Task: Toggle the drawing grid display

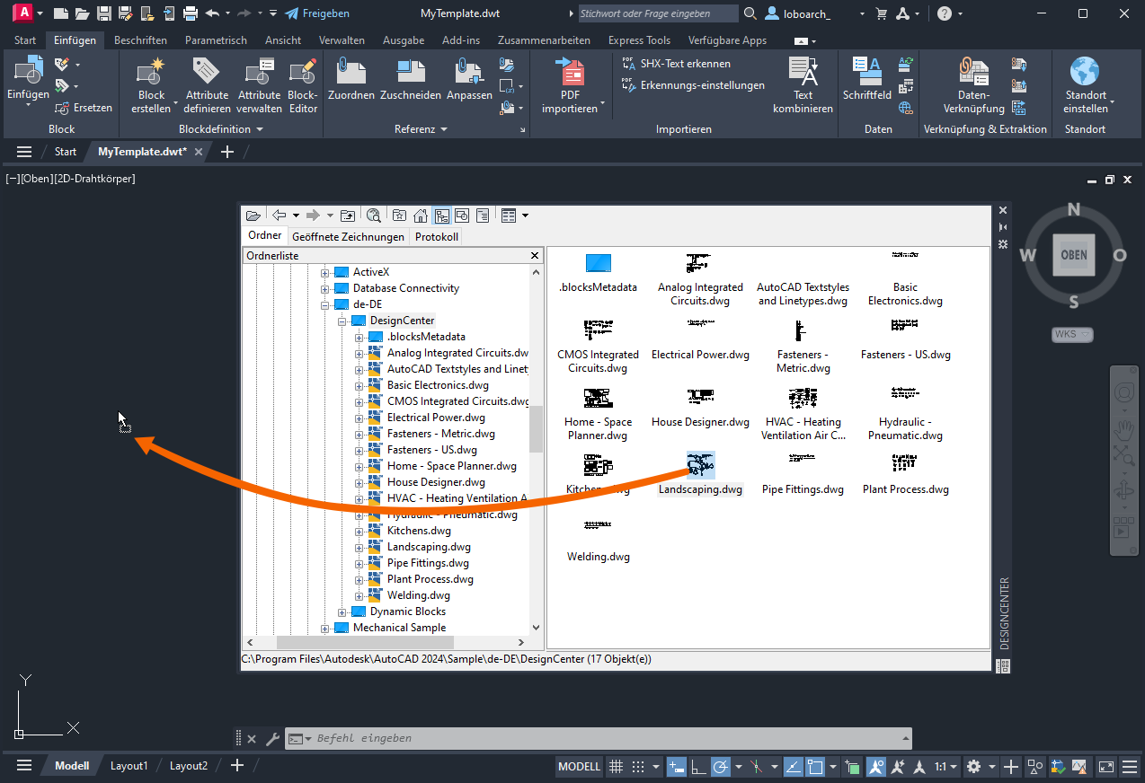Action: coord(616,767)
